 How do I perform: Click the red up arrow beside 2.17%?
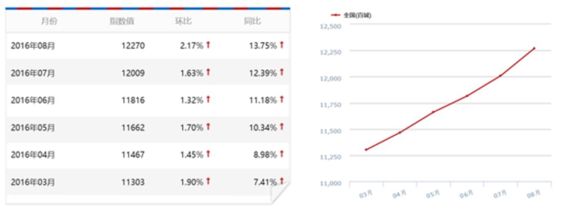click(x=208, y=45)
